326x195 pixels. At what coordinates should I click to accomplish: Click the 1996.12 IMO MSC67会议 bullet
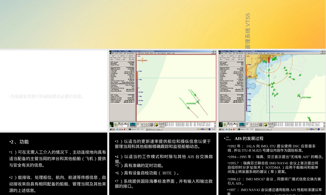(x=274, y=181)
